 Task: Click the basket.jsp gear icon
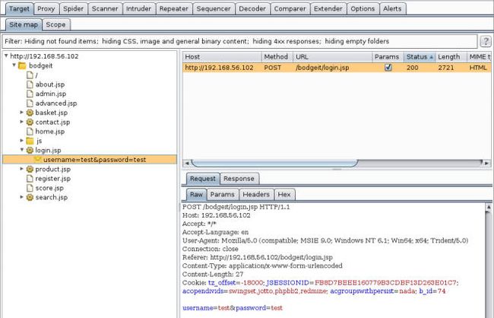(30, 113)
